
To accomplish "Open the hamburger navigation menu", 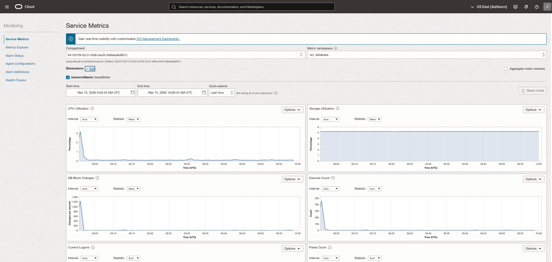I will tap(7, 7).
